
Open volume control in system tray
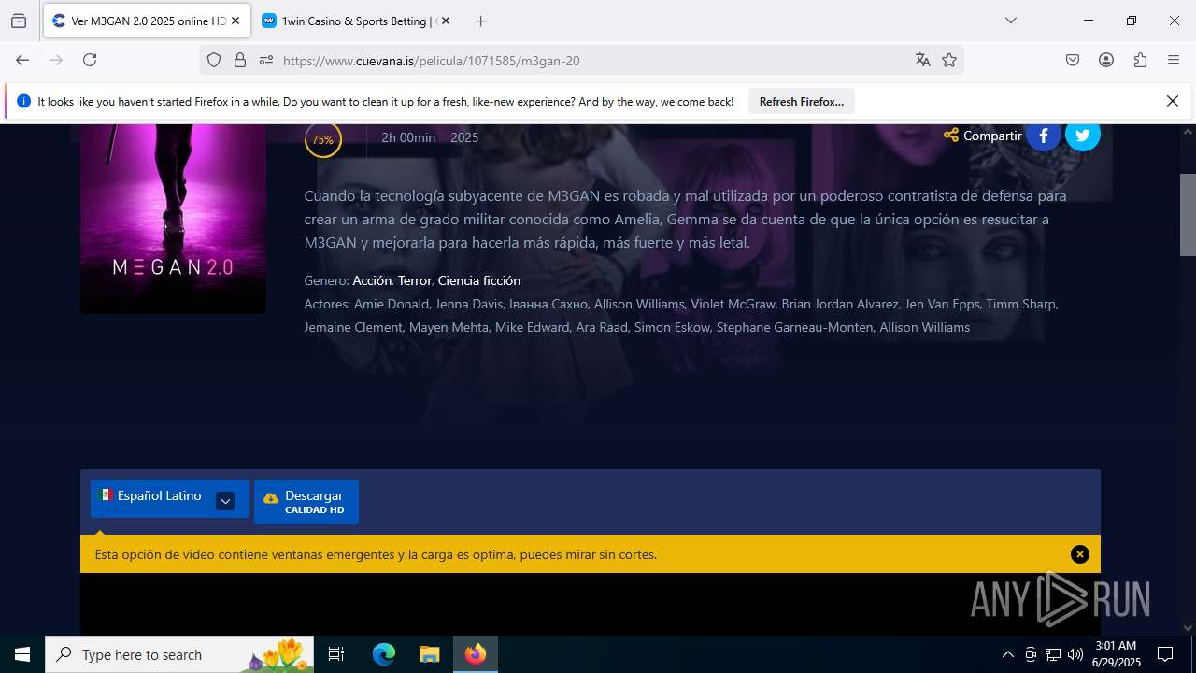(x=1075, y=654)
